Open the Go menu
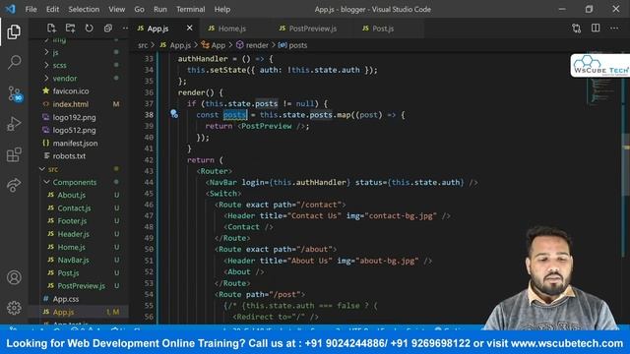 click(x=139, y=9)
